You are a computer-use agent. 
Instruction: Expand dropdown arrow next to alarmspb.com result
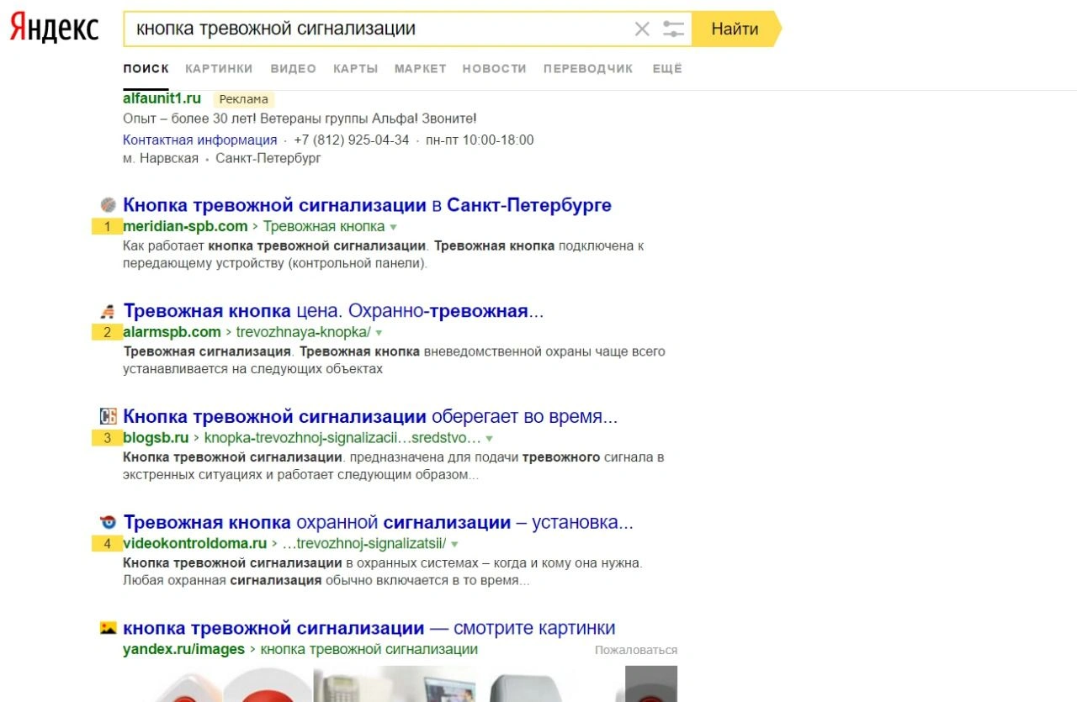[x=379, y=333]
